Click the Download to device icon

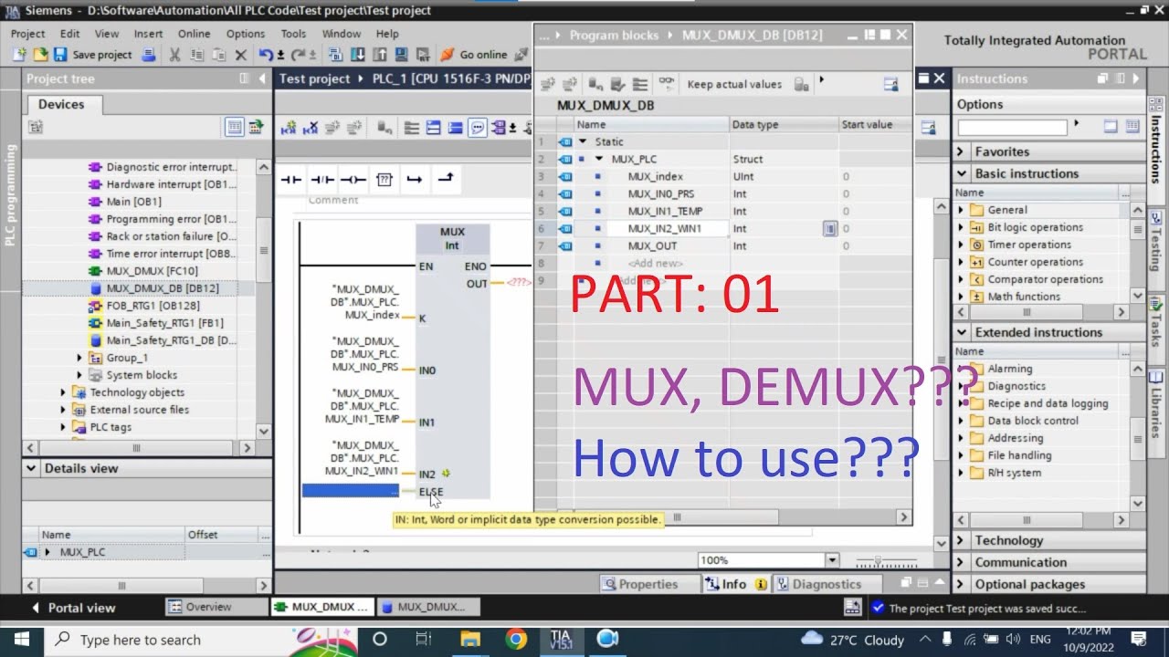click(x=358, y=55)
